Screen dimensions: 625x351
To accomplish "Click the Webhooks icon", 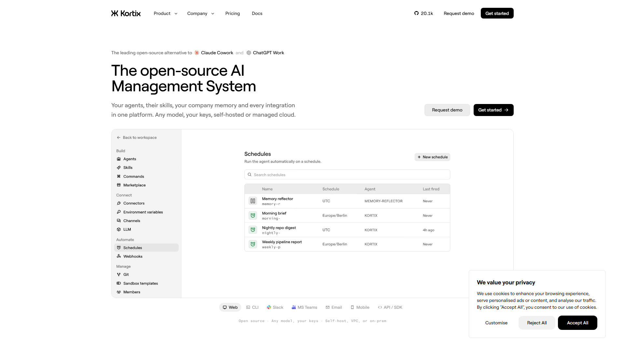I will click(119, 256).
